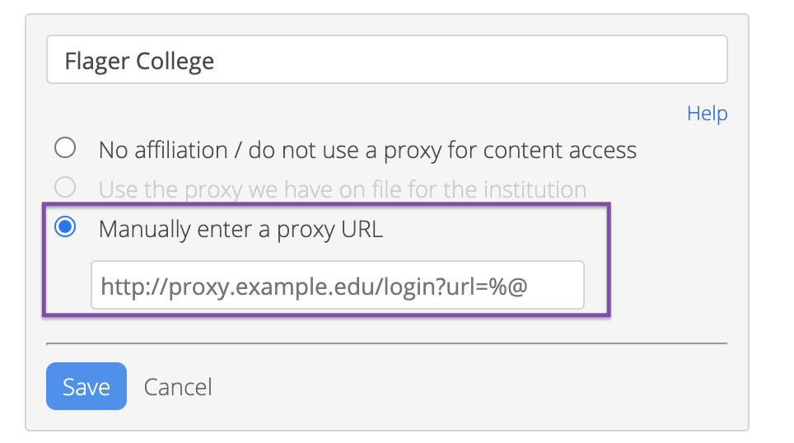Select the Manually enter a proxy URL radio

[65, 228]
